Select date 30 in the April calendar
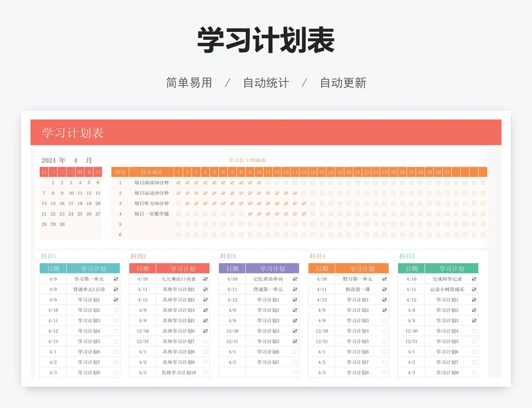Image resolution: width=532 pixels, height=408 pixels. (62, 224)
